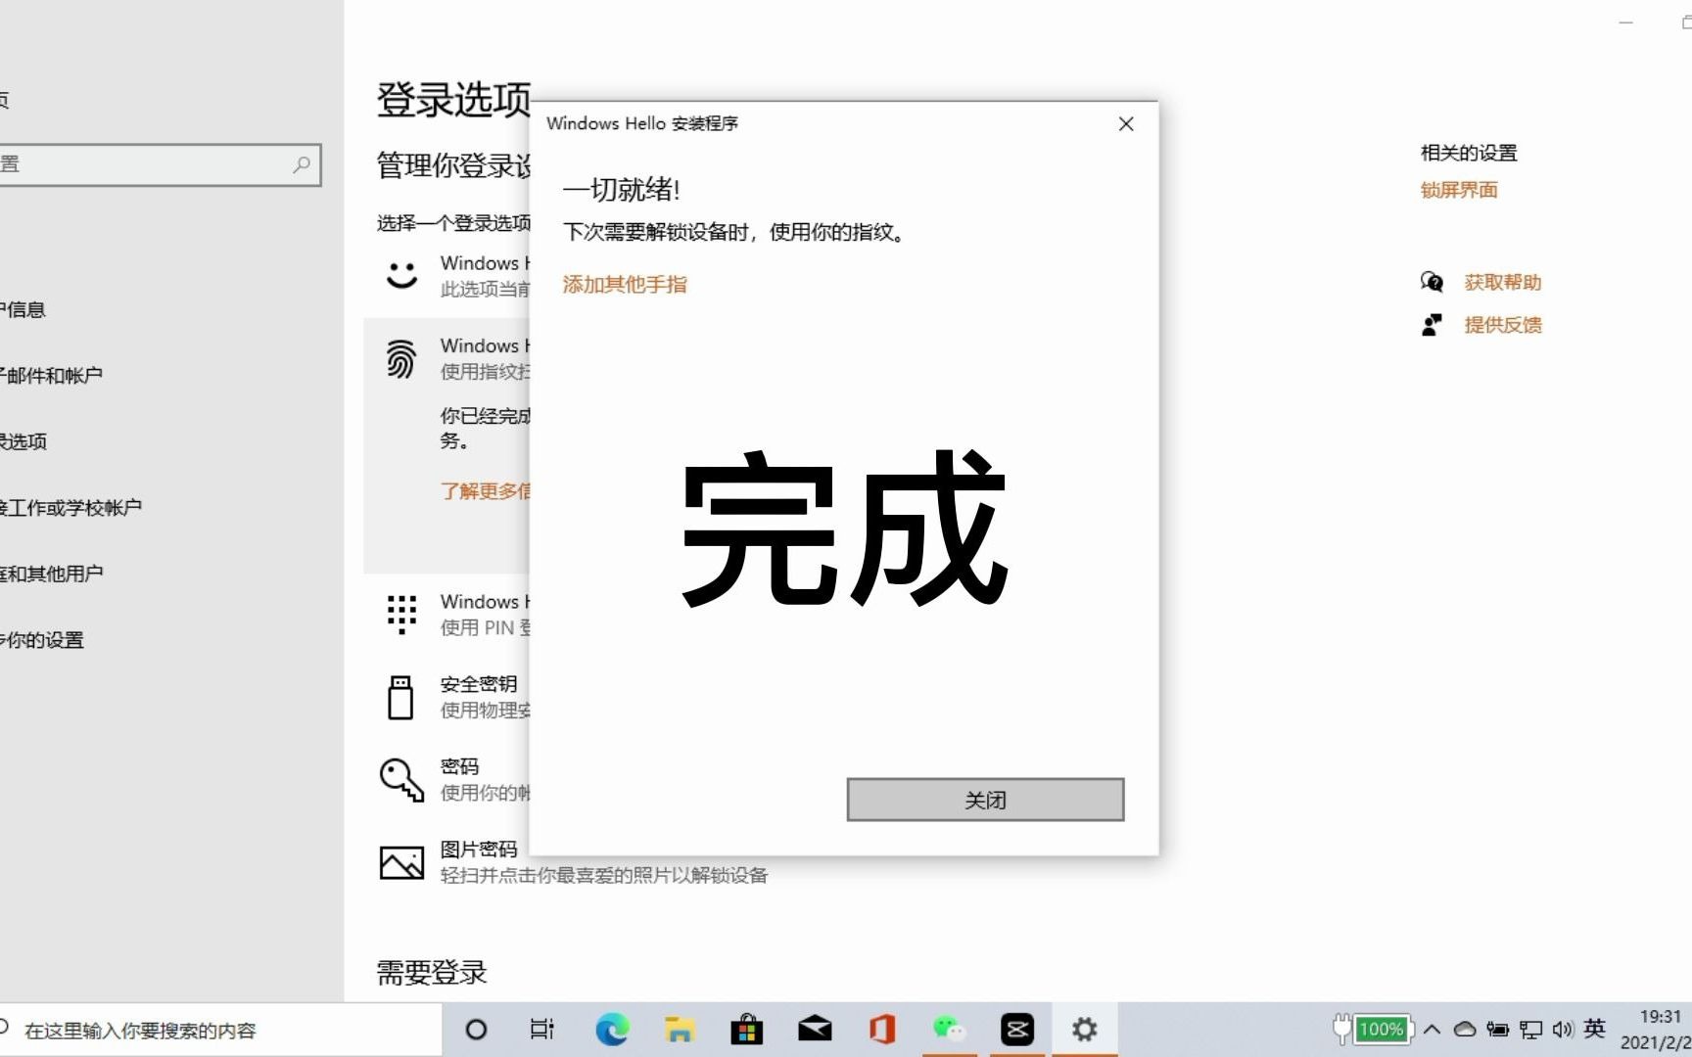
Task: Open the 英 input language switcher
Action: (x=1596, y=1029)
